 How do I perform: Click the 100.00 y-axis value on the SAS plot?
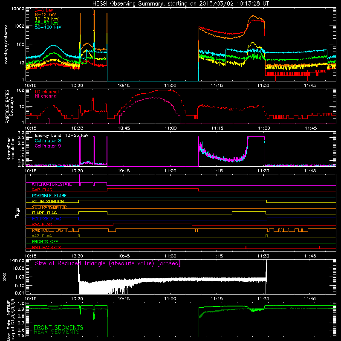tap(17, 260)
